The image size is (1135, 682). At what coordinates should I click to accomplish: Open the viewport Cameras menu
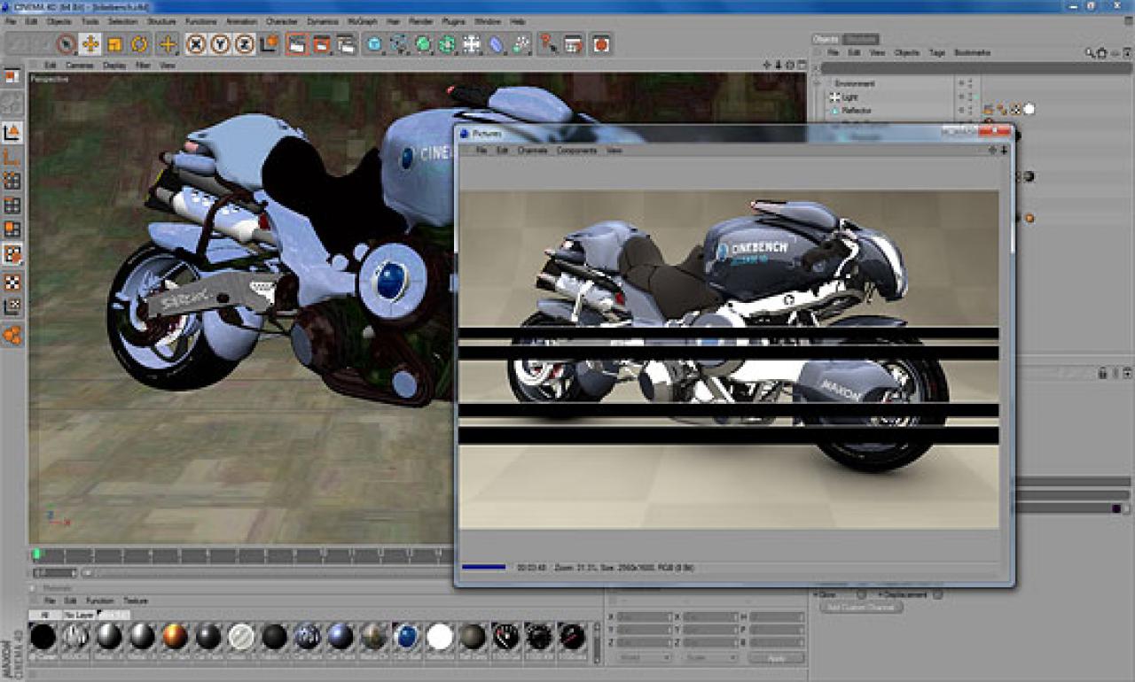[x=80, y=66]
